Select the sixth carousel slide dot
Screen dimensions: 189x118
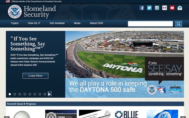pyautogui.click(x=35, y=94)
